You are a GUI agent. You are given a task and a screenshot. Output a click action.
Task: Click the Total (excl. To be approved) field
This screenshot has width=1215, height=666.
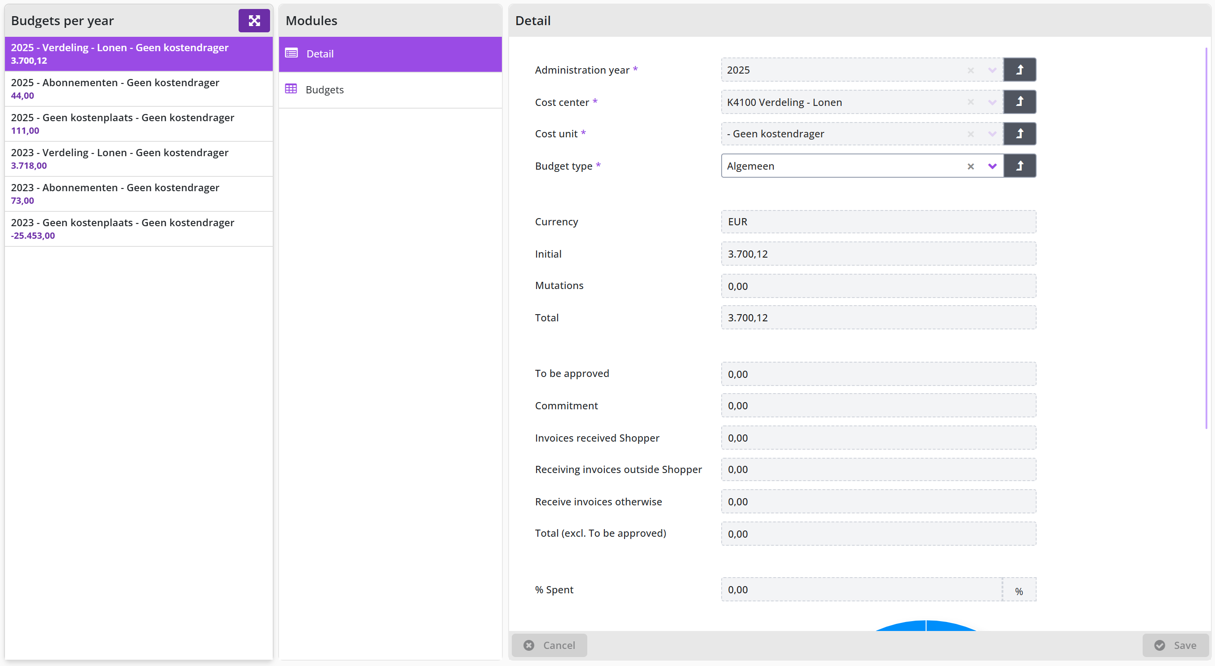click(878, 534)
